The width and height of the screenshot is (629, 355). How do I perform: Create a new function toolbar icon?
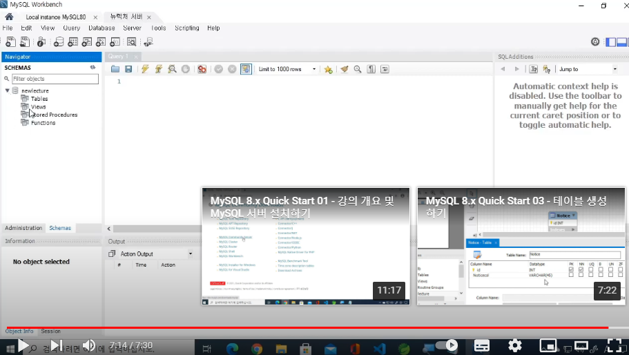[x=115, y=41]
